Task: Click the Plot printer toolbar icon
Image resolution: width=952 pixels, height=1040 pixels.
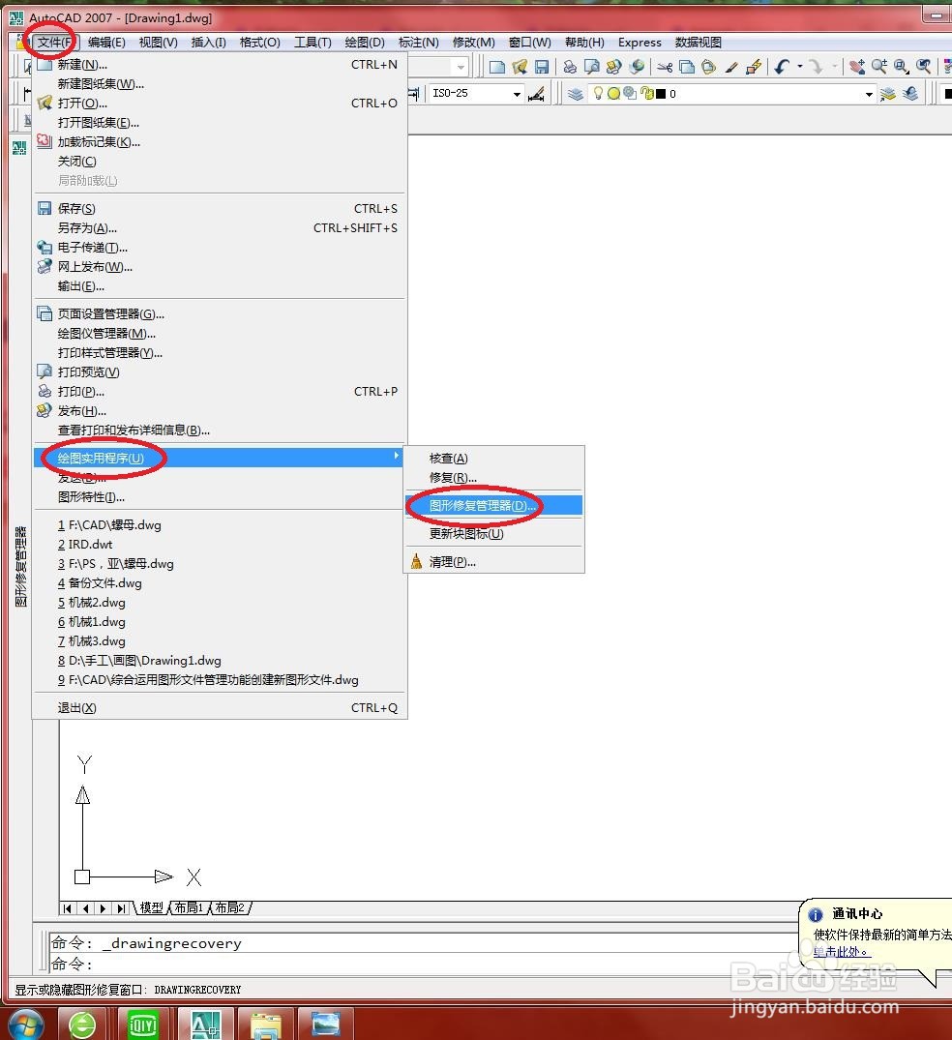Action: point(569,67)
